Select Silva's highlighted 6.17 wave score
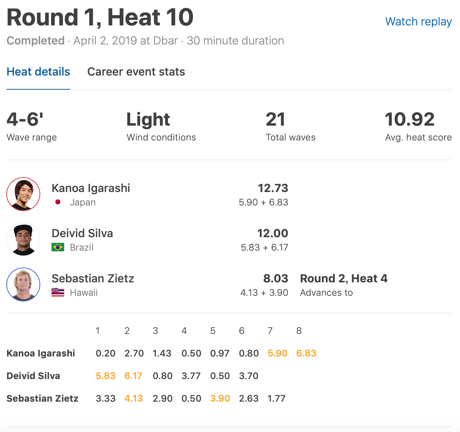This screenshot has width=460, height=432. point(133,376)
